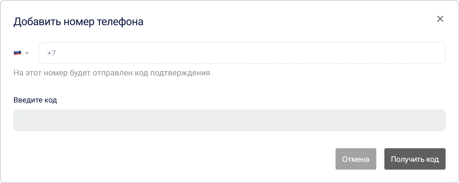
Task: Click the Введите код label
Action: tap(35, 100)
